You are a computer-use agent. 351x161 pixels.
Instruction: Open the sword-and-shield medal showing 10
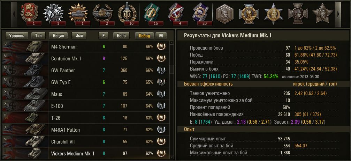click(127, 13)
